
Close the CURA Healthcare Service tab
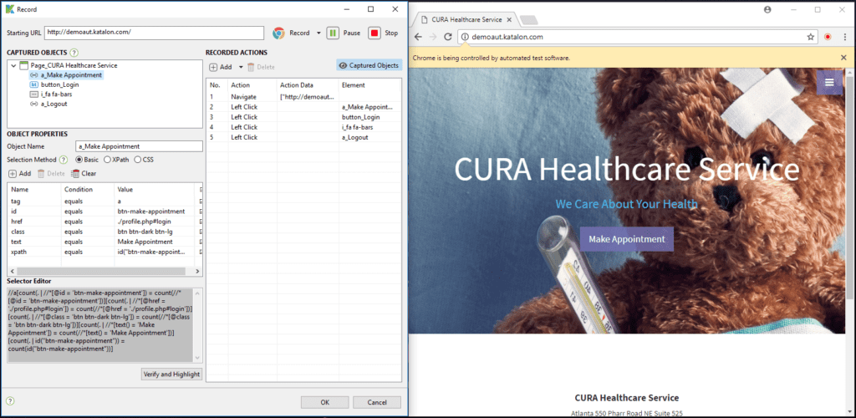coord(509,19)
